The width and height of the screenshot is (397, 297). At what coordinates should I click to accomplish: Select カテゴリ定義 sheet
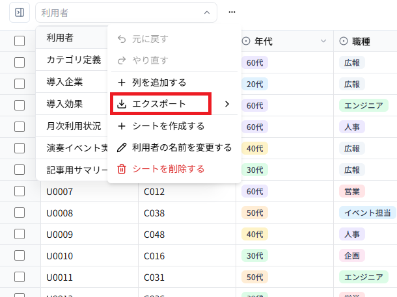(x=72, y=60)
